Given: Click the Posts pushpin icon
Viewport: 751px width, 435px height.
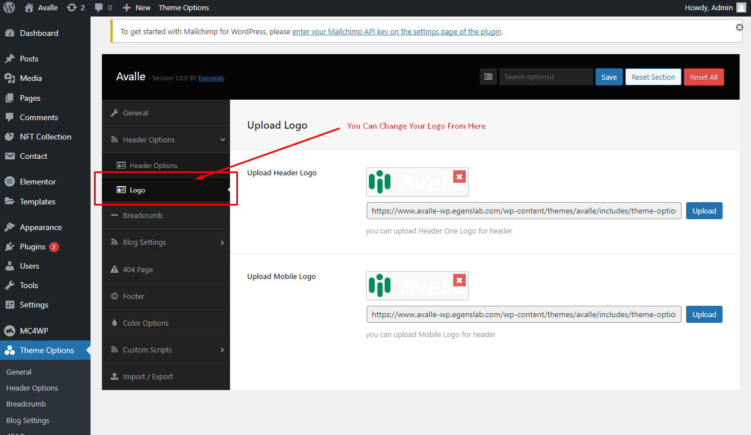Looking at the screenshot, I should [10, 59].
